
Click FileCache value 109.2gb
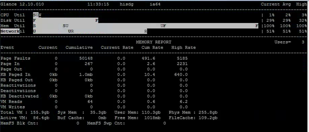(208, 118)
